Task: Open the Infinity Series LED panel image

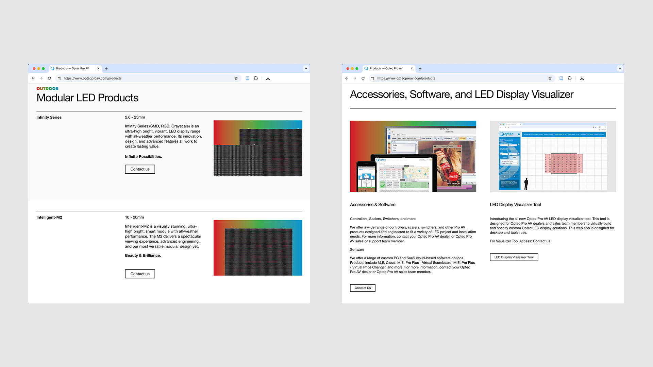Action: point(258,148)
